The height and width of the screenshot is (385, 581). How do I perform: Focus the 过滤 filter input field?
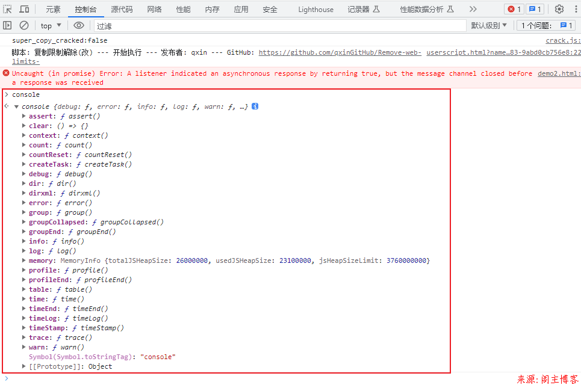[x=280, y=26]
